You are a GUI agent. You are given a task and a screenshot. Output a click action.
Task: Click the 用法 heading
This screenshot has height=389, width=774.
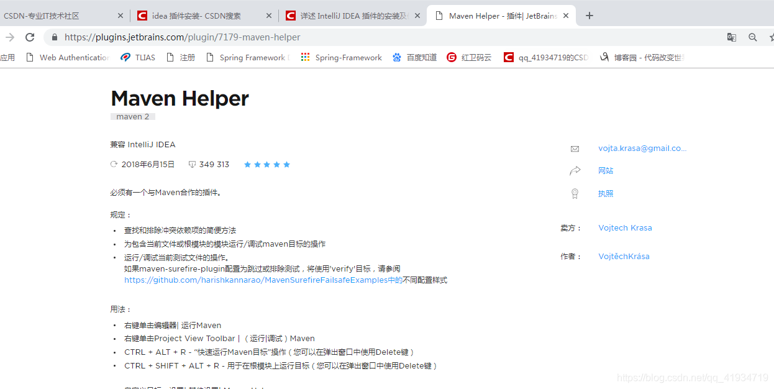pyautogui.click(x=121, y=309)
